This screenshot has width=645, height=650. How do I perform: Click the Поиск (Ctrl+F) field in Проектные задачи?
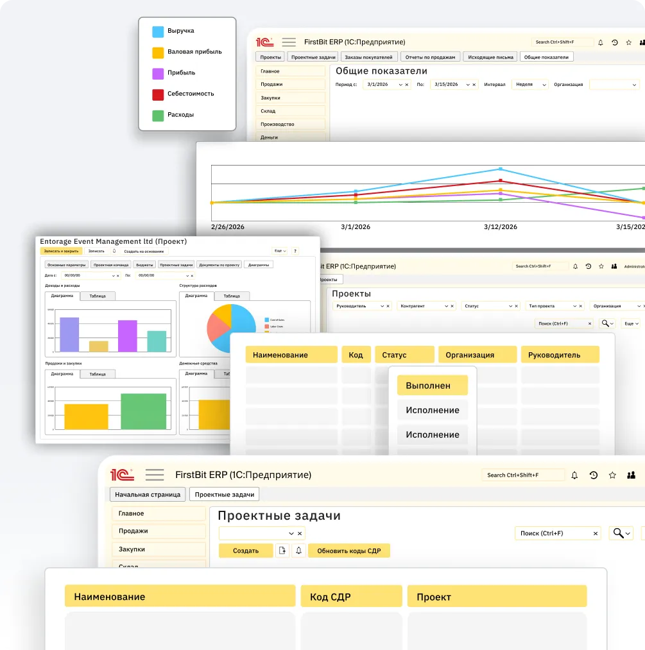(x=554, y=533)
